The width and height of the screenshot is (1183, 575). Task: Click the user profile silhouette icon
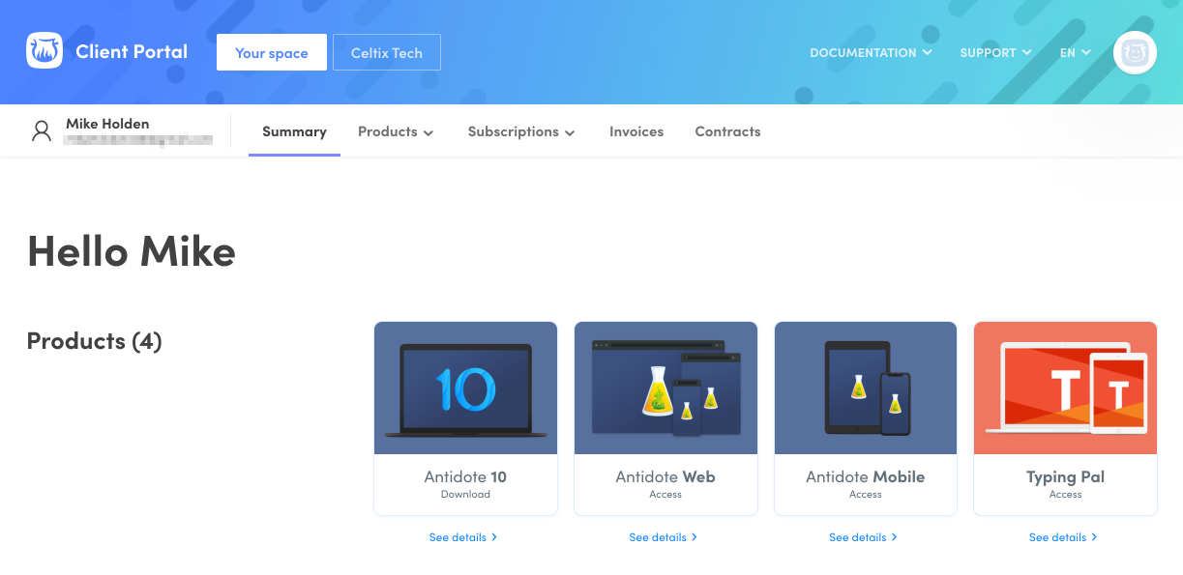(42, 131)
